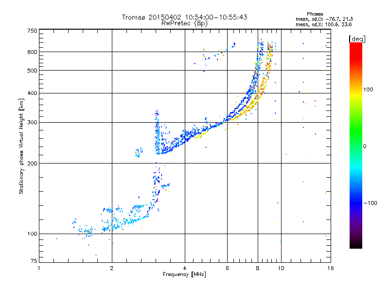Click the y-axis tick label '400'
Screen dimensions: 389x292
tap(32, 93)
